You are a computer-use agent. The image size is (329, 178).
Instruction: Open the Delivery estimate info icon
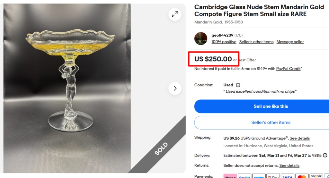coord(325,155)
